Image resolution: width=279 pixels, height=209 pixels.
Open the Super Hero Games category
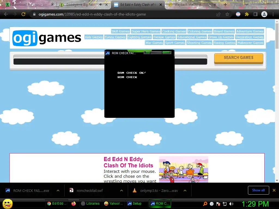[x=146, y=31]
